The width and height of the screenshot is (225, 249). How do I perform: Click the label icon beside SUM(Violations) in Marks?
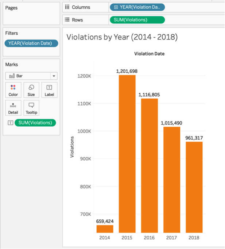10,123
